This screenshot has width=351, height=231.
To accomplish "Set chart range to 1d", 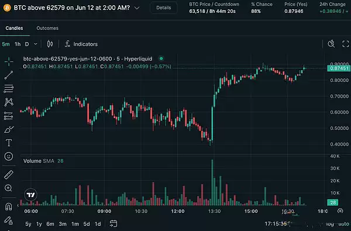I will click(98, 224).
